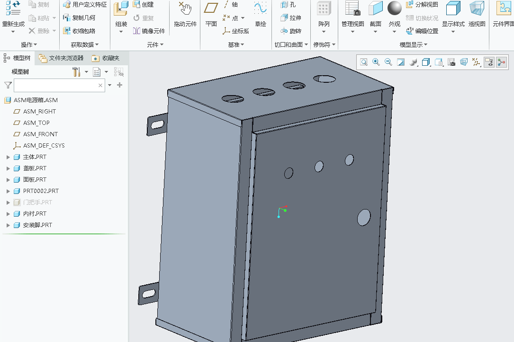Open search options dropdown arrow

tap(110, 85)
